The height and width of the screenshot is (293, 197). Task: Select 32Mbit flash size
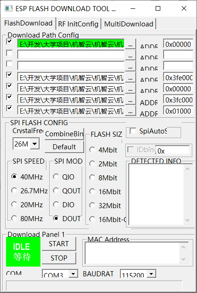tap(105, 205)
